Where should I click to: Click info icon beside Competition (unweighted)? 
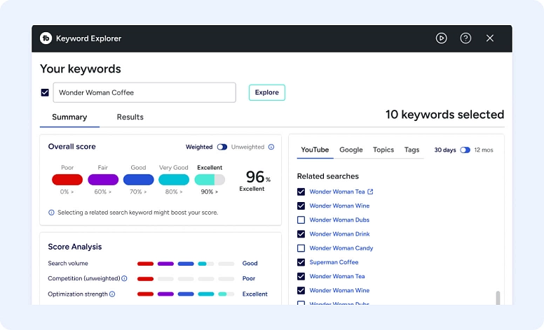point(124,278)
